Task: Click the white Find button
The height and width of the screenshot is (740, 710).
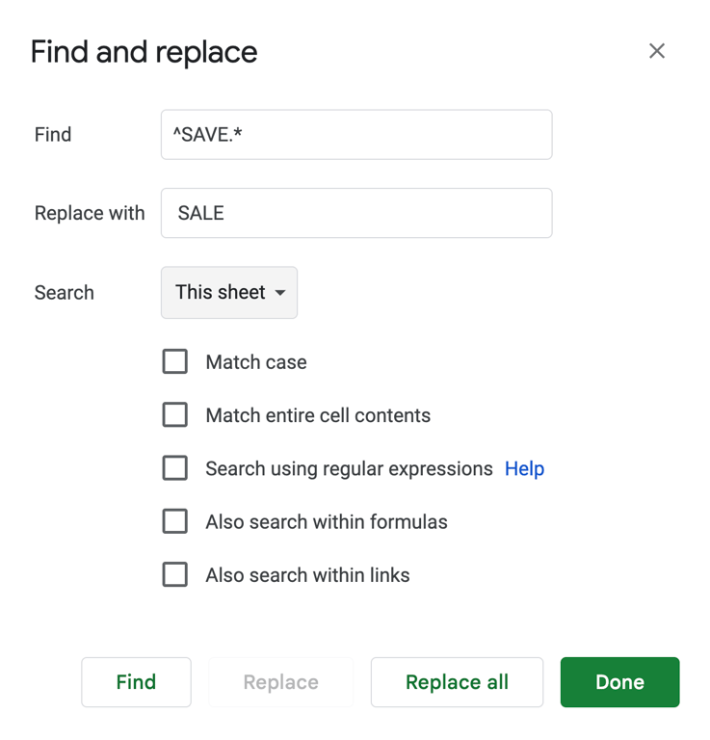Action: pos(136,682)
